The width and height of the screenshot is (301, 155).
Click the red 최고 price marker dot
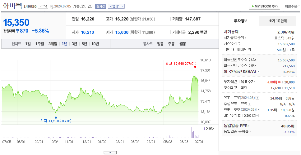[x=195, y=67]
